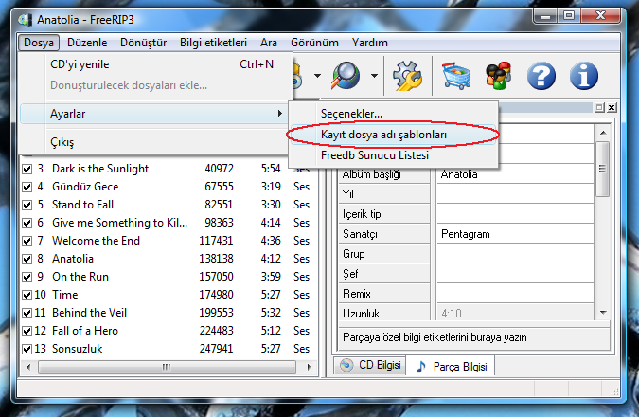
Task: Select Freedb Sunucu Listesi entry
Action: pos(394,155)
